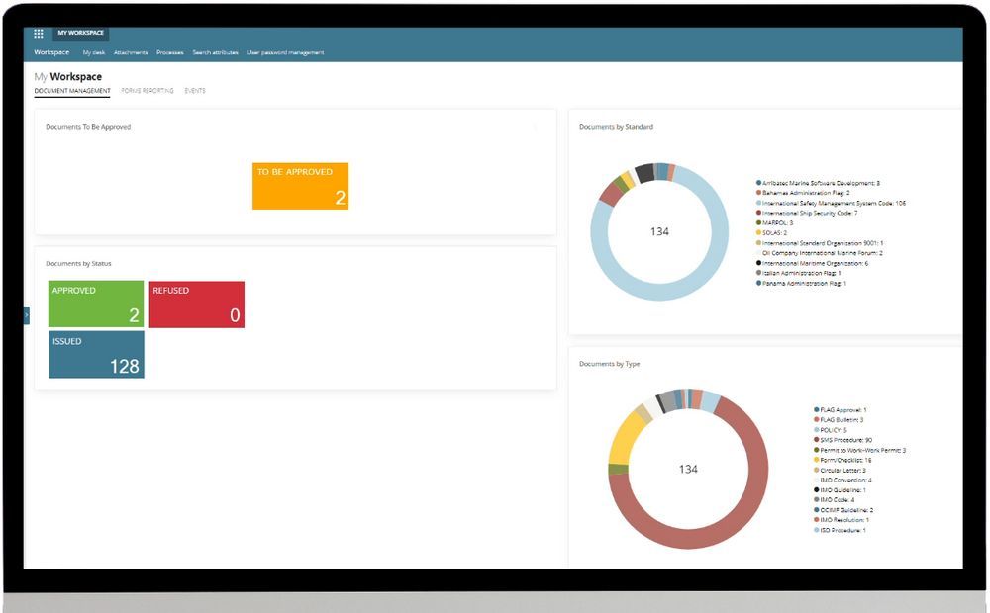This screenshot has width=990, height=613.
Task: Open the red Refused status tile
Action: pos(197,305)
